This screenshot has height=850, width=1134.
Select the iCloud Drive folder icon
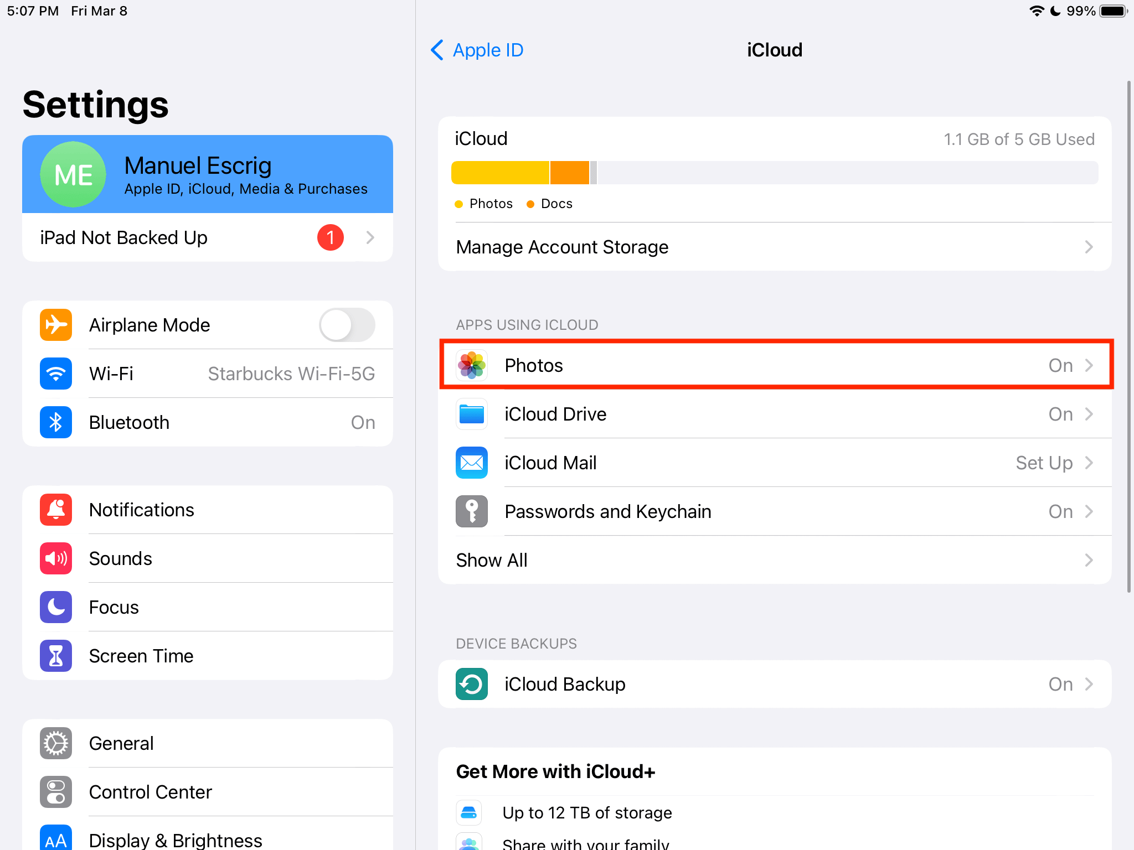tap(471, 414)
